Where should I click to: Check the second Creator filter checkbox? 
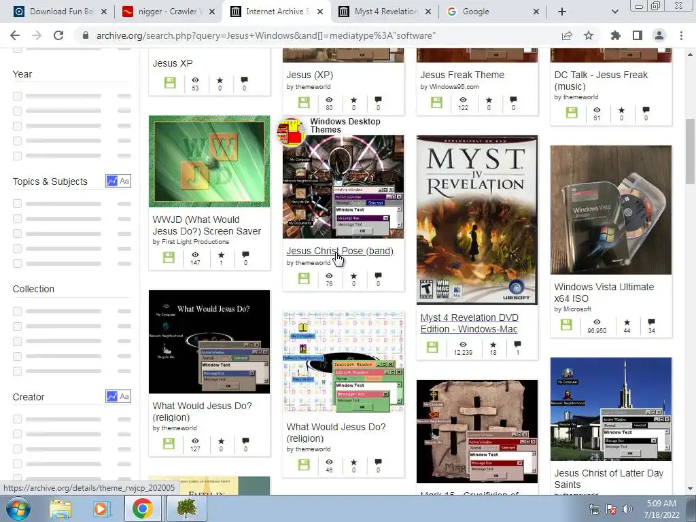pyautogui.click(x=17, y=434)
